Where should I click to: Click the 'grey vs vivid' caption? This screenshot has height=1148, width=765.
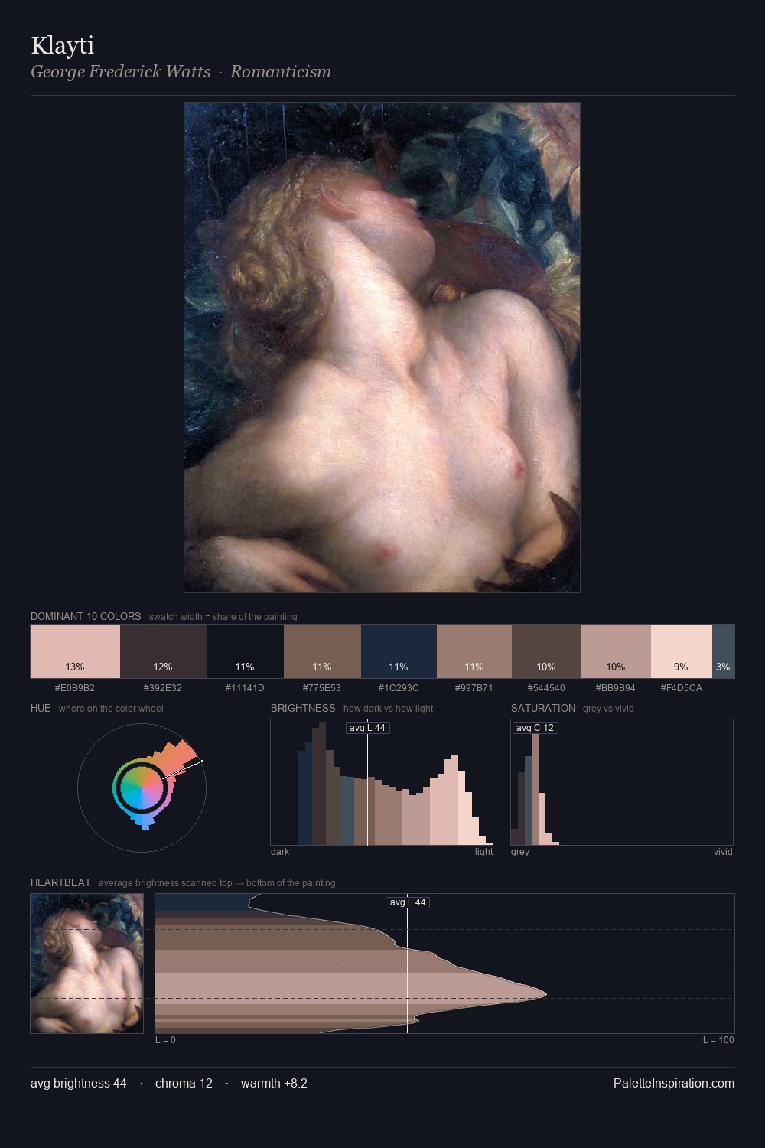[x=609, y=709]
